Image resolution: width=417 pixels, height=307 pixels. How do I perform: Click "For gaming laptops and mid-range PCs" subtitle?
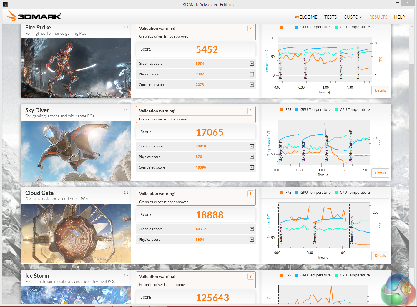tap(60, 116)
